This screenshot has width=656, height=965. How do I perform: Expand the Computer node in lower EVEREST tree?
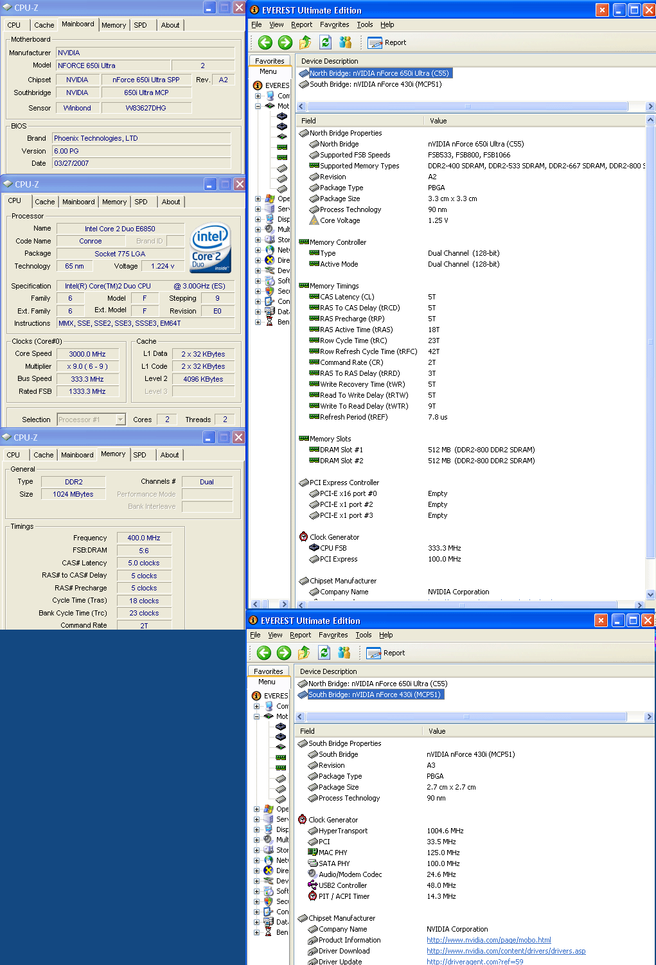(257, 706)
